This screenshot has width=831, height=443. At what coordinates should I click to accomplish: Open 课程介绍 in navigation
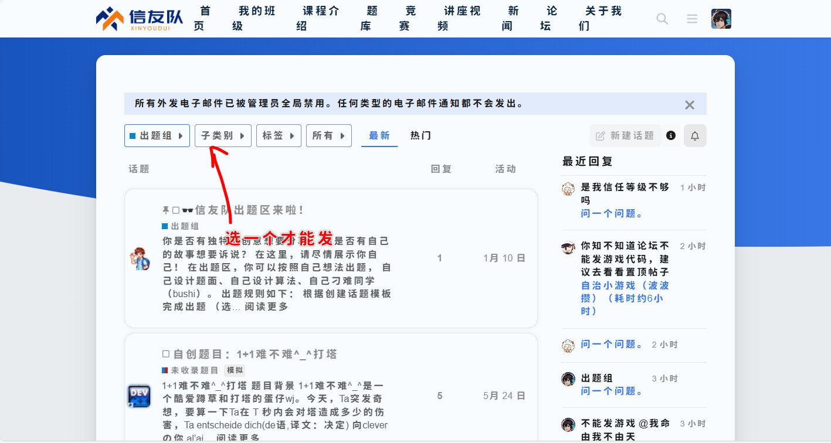318,19
